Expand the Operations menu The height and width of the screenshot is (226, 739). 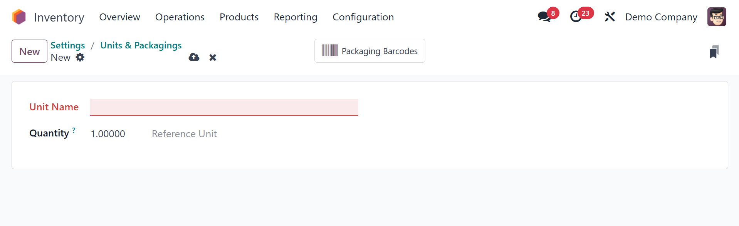(x=180, y=17)
